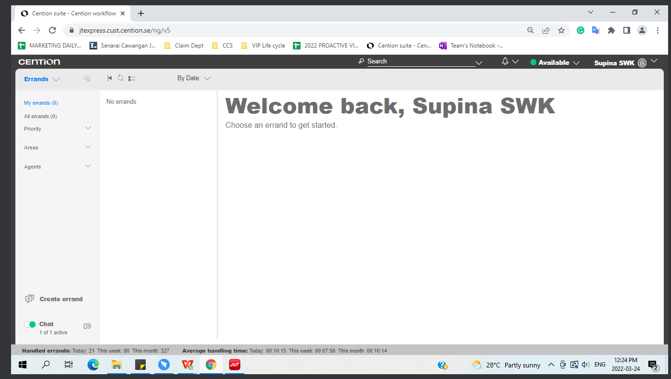Viewport: 671px width, 379px height.
Task: Open the chat settings gear icon
Action: [87, 326]
